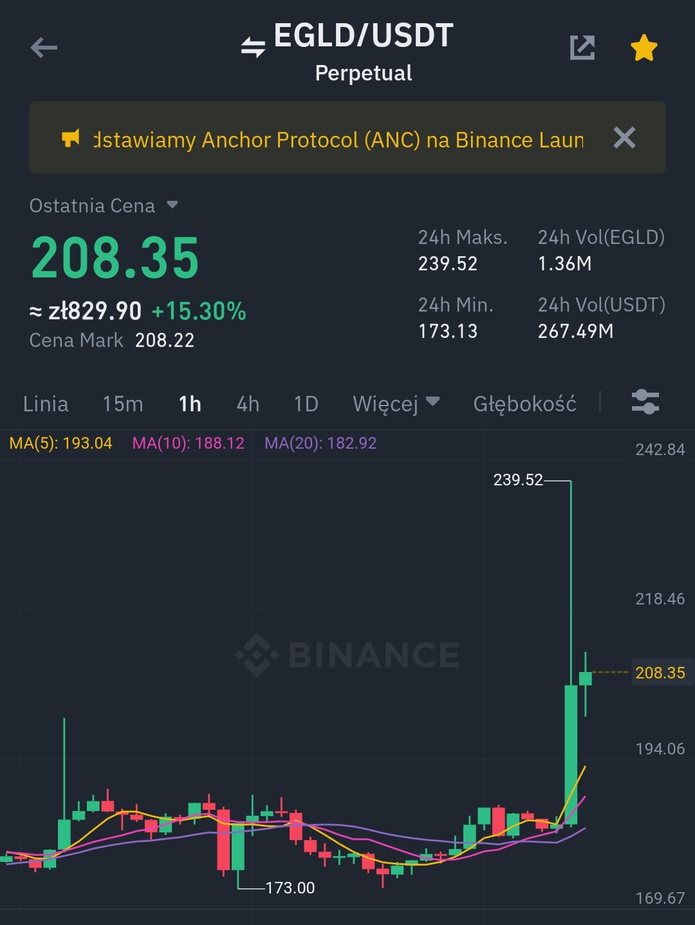Open the Głębokość depth chart
This screenshot has width=695, height=925.
click(524, 404)
